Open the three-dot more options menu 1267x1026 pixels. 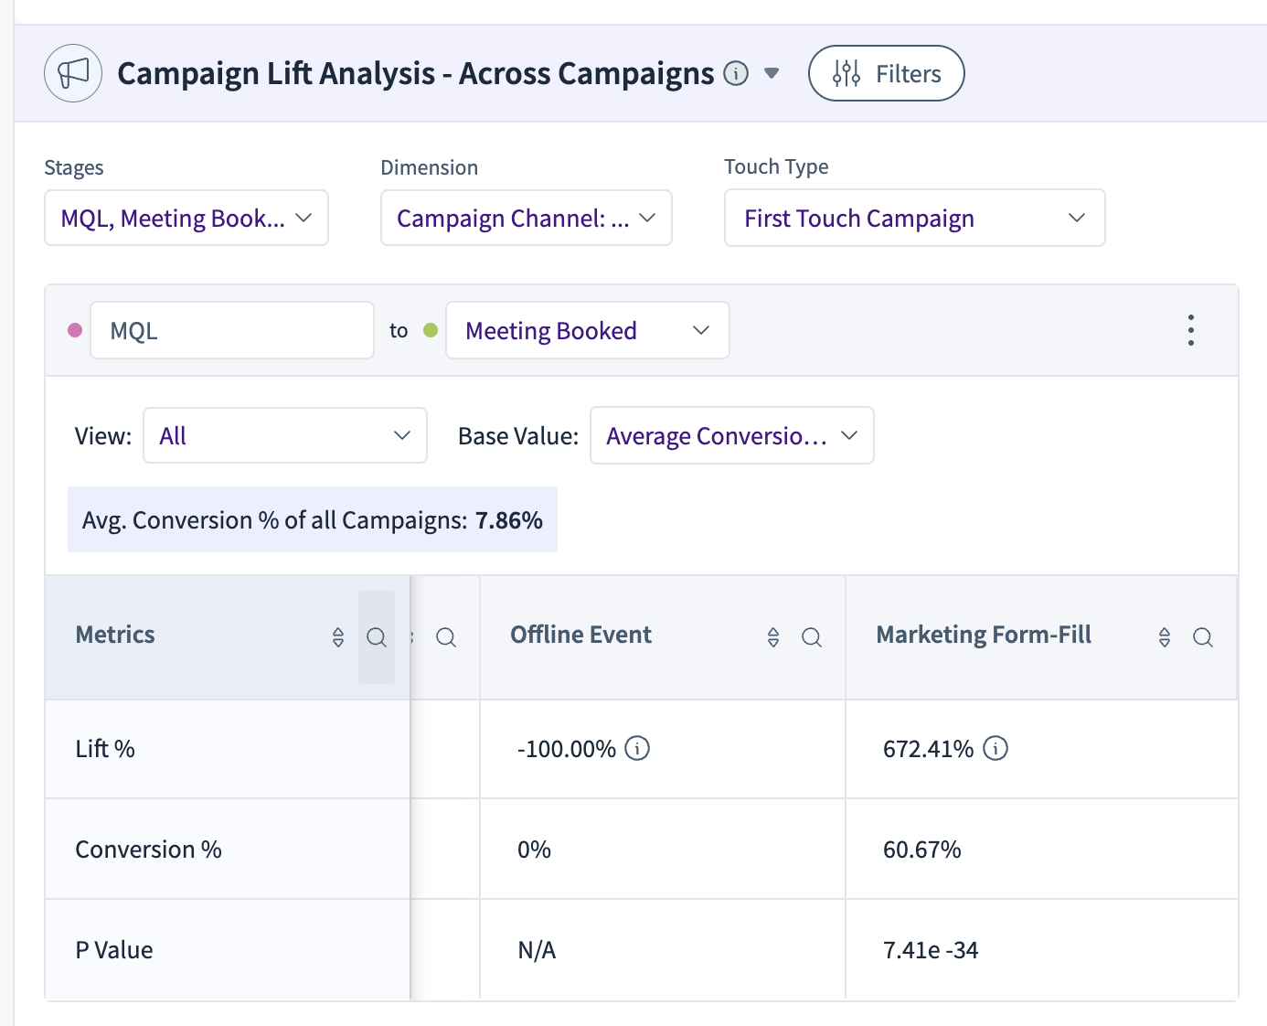click(1191, 330)
